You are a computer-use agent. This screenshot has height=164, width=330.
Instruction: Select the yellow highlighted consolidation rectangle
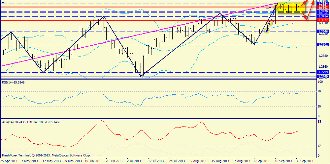pos(290,8)
